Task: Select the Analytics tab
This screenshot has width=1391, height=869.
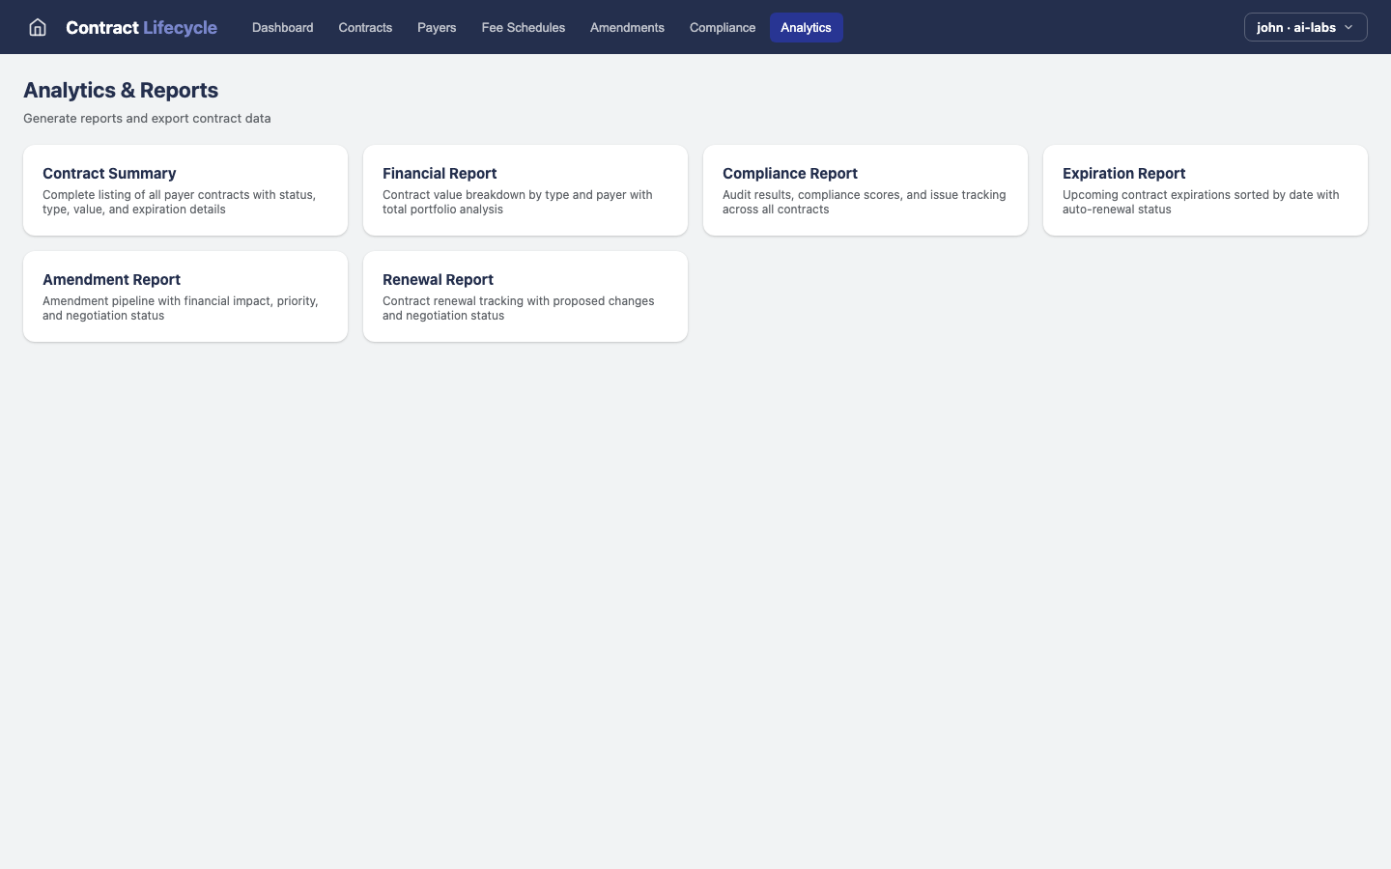Action: 806,27
